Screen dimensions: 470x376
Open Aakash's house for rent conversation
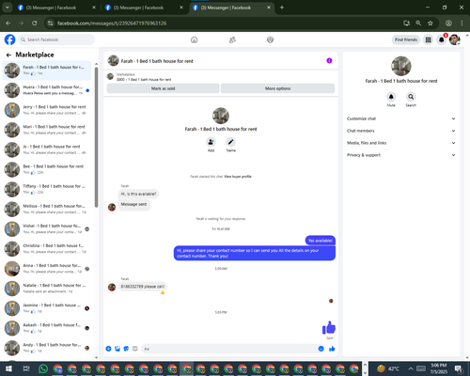[47, 328]
